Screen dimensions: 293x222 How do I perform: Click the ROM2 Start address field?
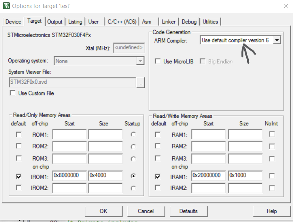(x=70, y=146)
